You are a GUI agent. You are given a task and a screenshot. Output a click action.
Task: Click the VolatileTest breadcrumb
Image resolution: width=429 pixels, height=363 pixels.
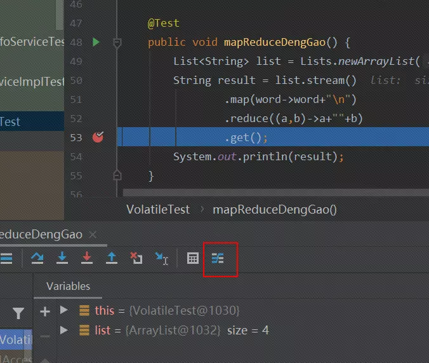point(158,209)
